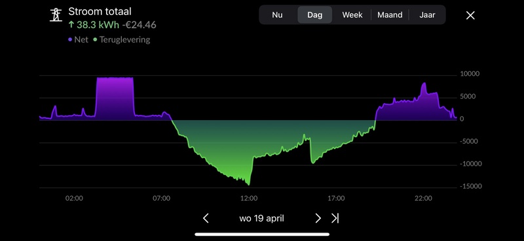Toggle the Net legend entry
The height and width of the screenshot is (241, 524).
[78, 40]
